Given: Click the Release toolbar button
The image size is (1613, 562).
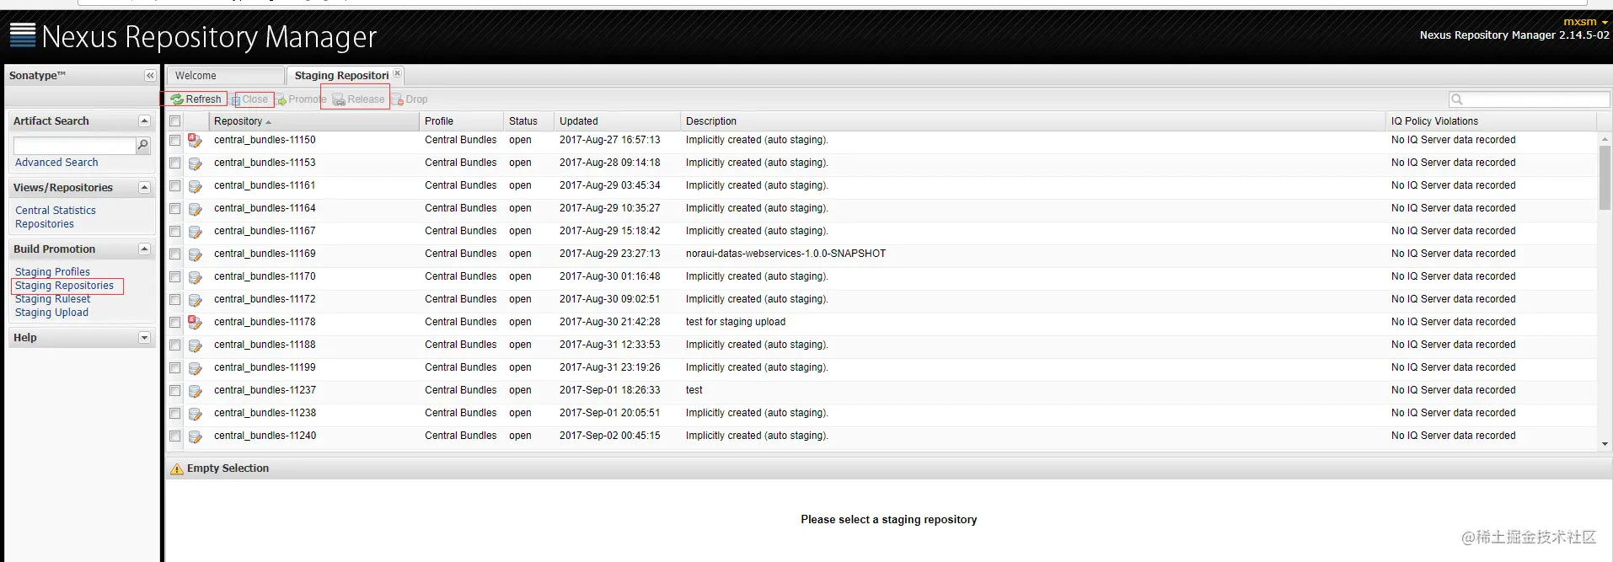Looking at the screenshot, I should click(x=358, y=99).
